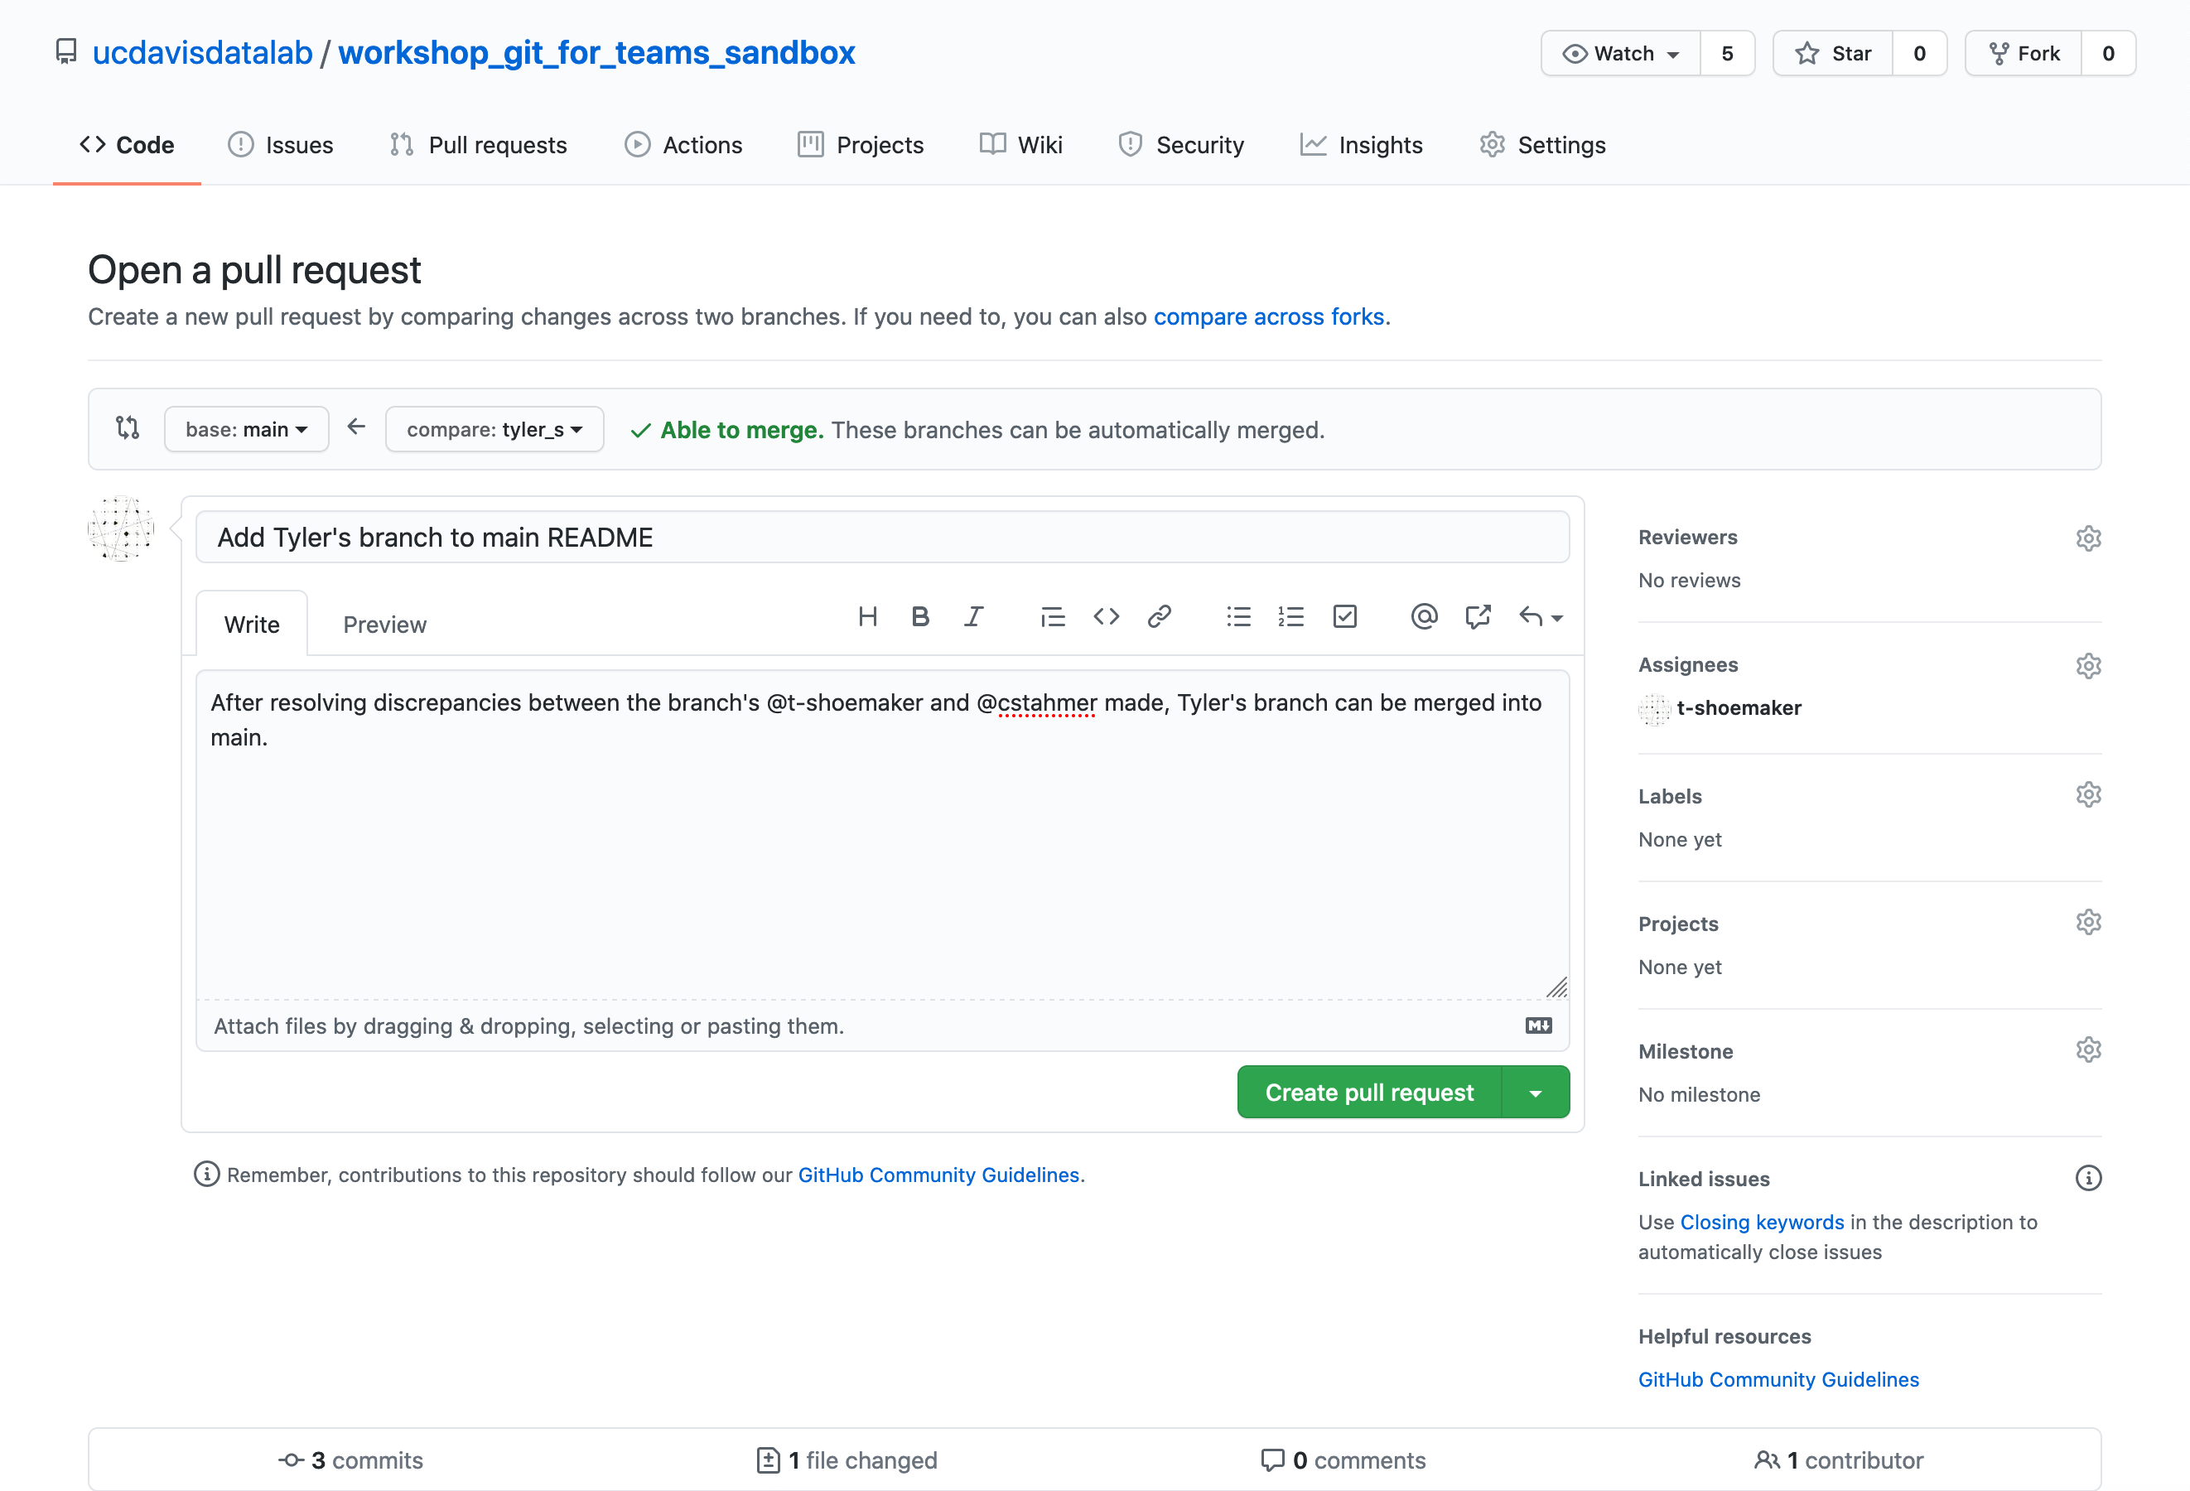
Task: Open the Pull requests tab
Action: tap(478, 145)
